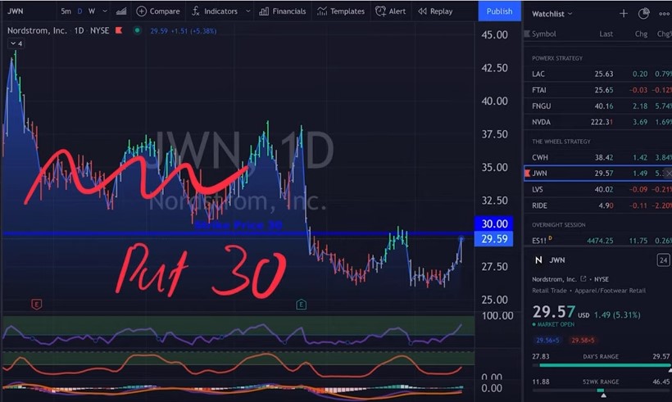This screenshot has width=672, height=402.
Task: Select NVDA in the watchlist
Action: click(598, 122)
